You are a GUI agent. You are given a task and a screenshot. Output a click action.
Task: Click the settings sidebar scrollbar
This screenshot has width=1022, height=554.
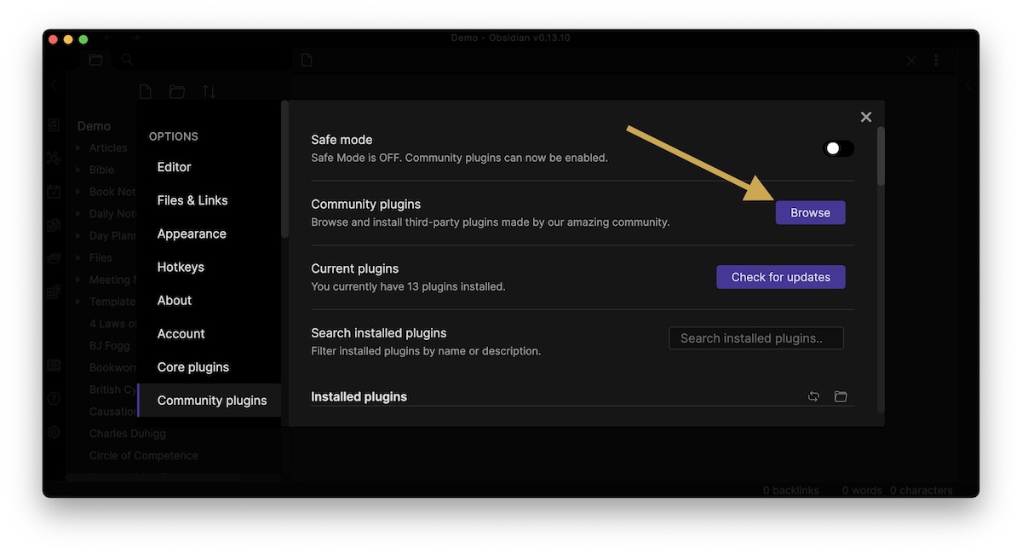[284, 169]
